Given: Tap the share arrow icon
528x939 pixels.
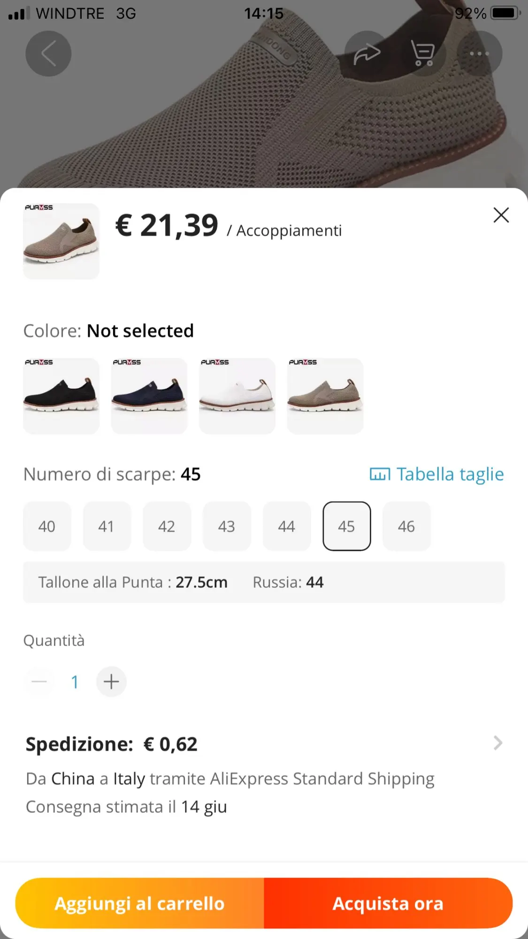Looking at the screenshot, I should click(x=367, y=54).
